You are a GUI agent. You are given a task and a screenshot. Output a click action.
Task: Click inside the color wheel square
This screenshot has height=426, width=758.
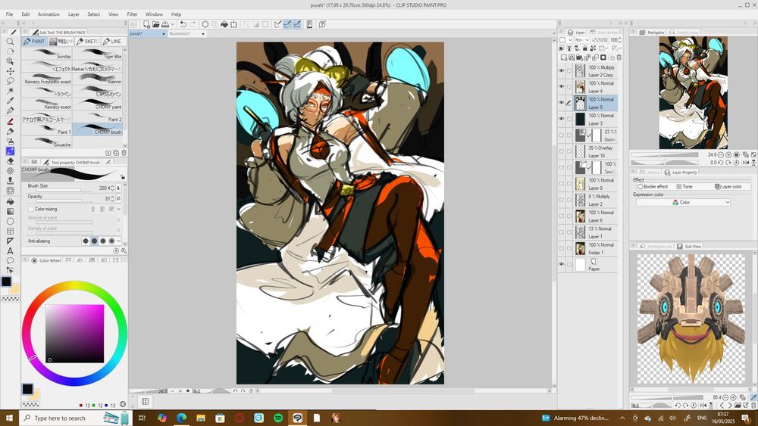[x=74, y=333]
